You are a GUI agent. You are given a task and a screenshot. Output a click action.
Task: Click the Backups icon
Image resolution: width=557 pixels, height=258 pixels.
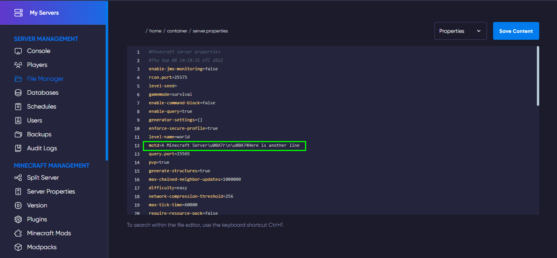(x=18, y=134)
